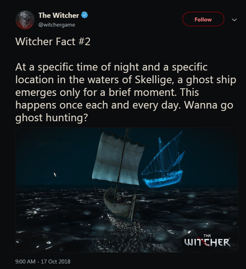246x269 pixels.
Task: Click the word Skellige in tweet text
Action: 154,80
